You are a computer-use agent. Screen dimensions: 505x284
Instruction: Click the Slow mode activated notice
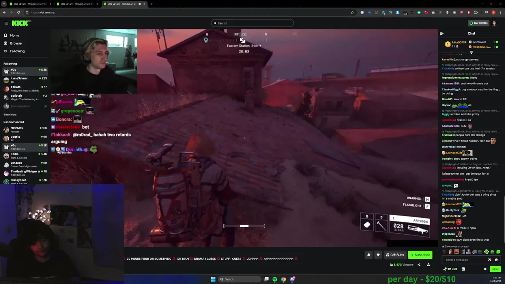[455, 246]
